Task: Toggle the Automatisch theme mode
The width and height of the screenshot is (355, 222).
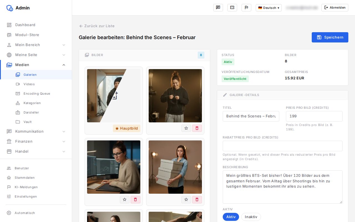Action: (x=36, y=213)
